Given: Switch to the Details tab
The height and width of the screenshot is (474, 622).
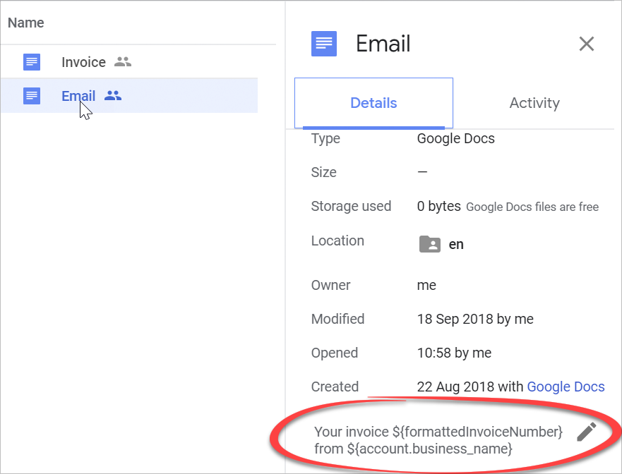Looking at the screenshot, I should click(x=373, y=103).
